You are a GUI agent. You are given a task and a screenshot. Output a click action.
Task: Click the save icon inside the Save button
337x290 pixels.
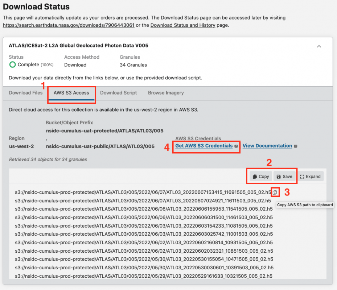[x=279, y=177]
